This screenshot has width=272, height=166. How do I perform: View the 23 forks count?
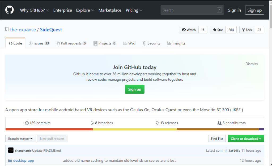pos(259,30)
